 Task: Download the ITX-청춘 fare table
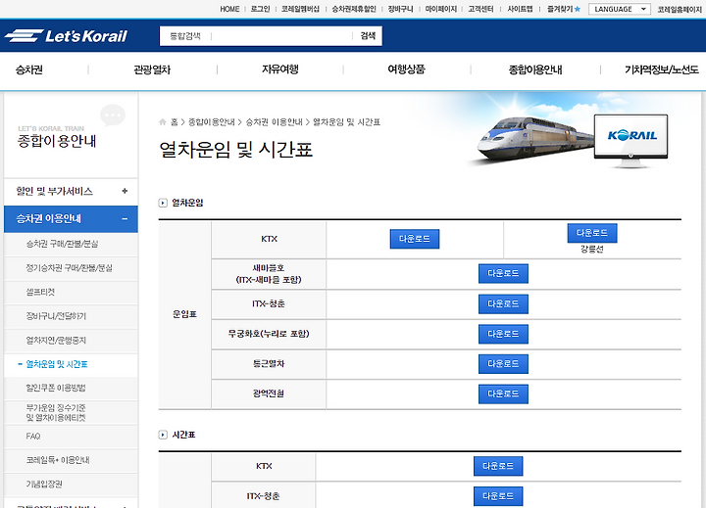503,303
